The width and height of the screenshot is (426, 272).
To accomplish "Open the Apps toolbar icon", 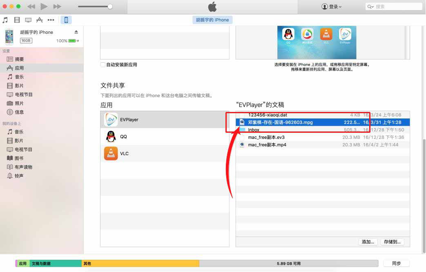I will (x=40, y=20).
